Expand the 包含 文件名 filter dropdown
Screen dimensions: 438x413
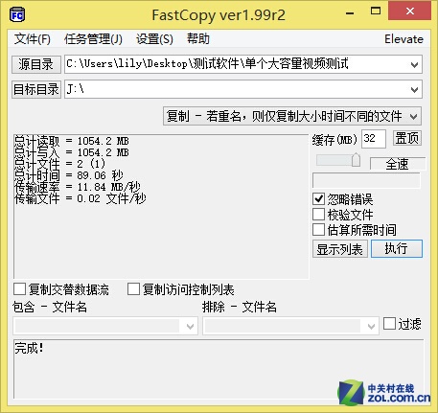[190, 326]
